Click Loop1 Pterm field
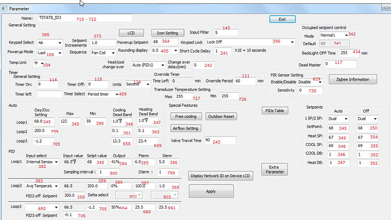The height and width of the screenshot is (220, 391). (144, 162)
